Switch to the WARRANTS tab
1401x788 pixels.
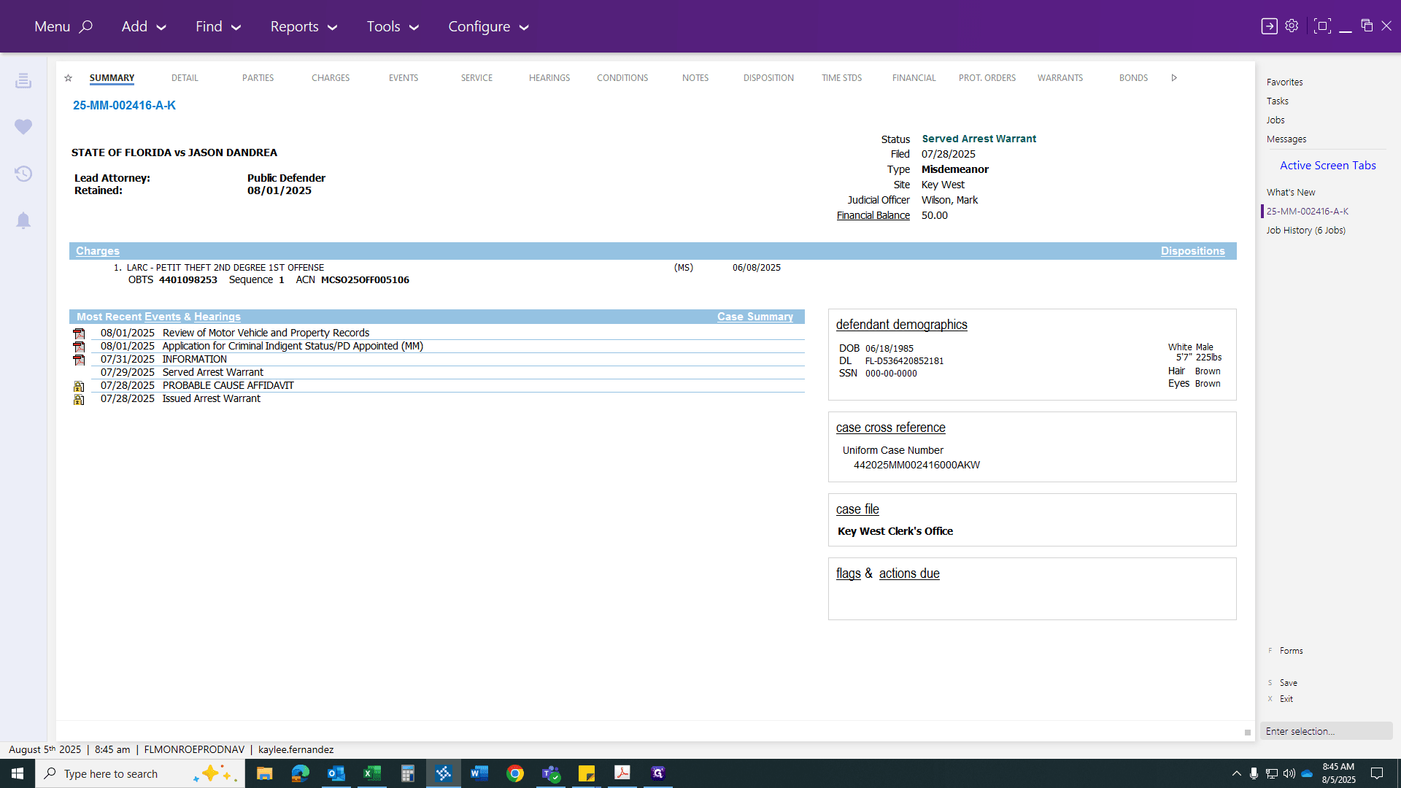[1060, 78]
